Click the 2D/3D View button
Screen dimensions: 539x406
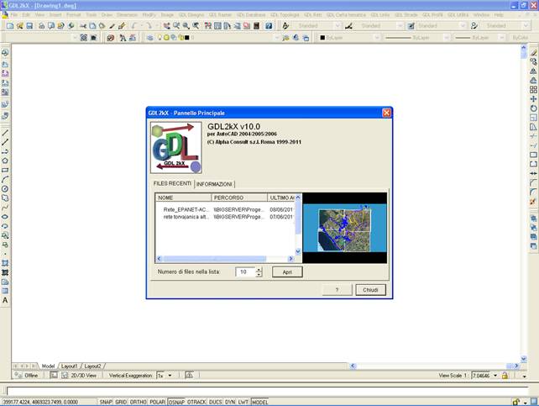tap(80, 376)
